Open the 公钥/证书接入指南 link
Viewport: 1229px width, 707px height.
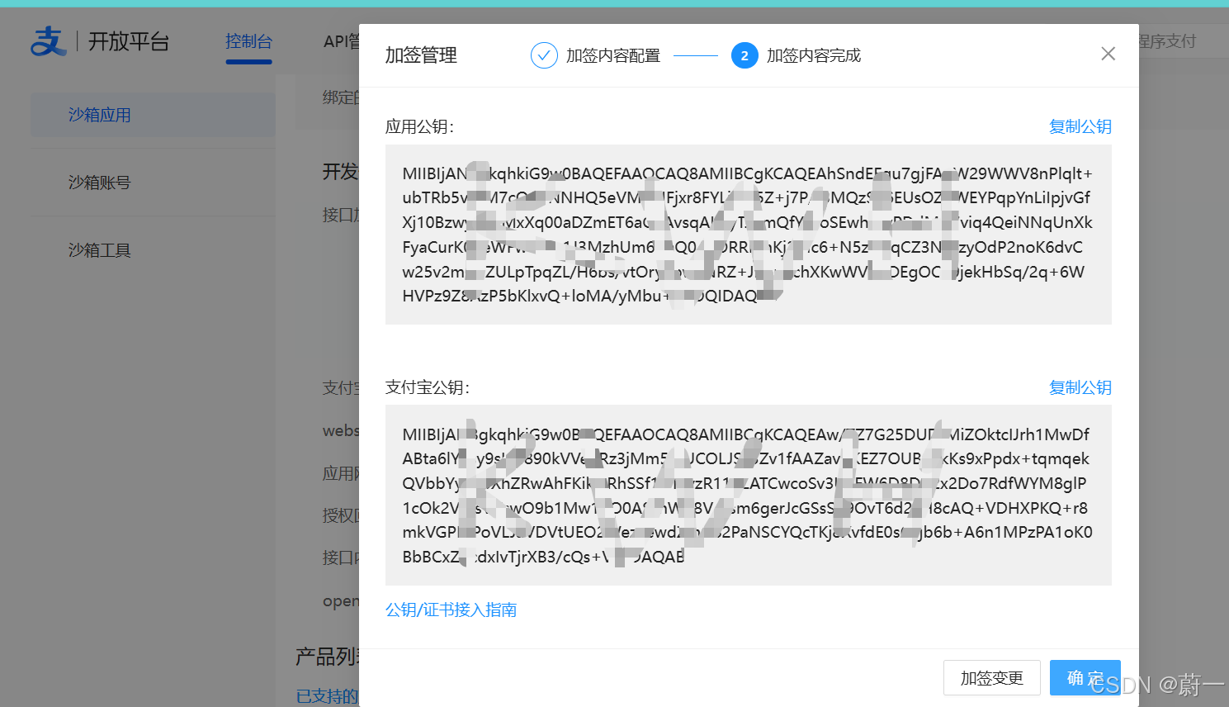point(451,610)
